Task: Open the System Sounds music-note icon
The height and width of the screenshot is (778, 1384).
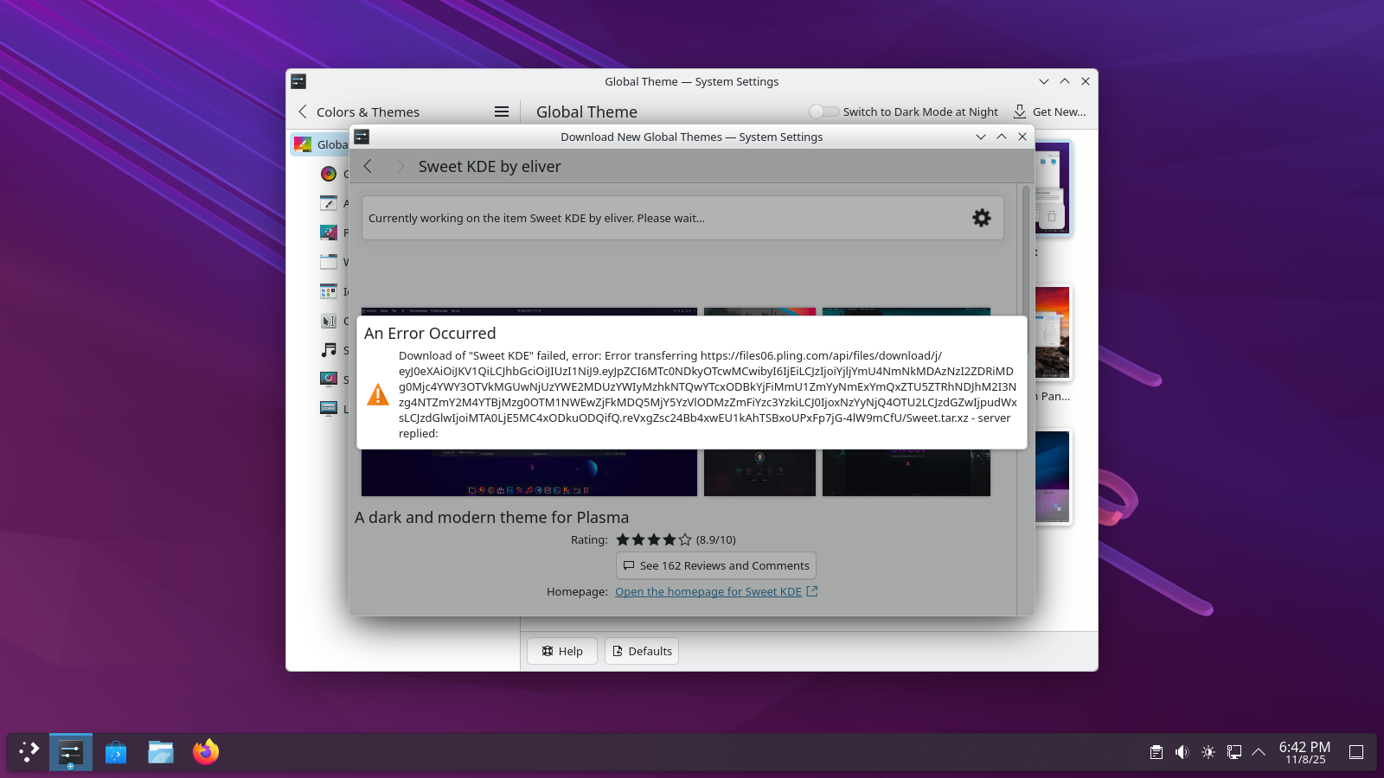Action: tap(329, 350)
